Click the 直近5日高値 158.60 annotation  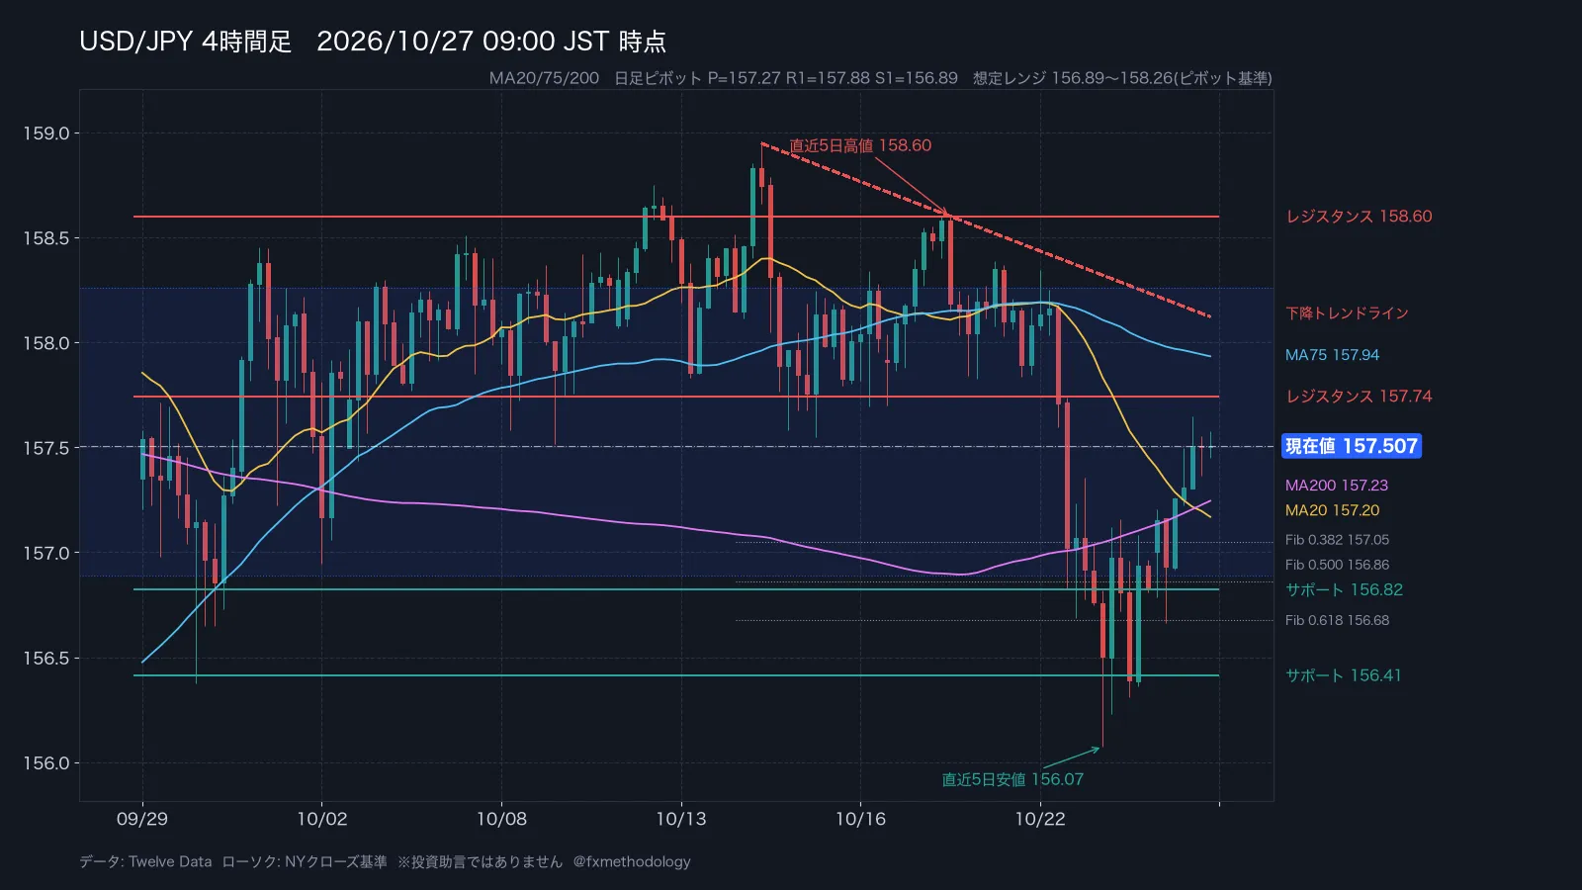[x=860, y=145]
